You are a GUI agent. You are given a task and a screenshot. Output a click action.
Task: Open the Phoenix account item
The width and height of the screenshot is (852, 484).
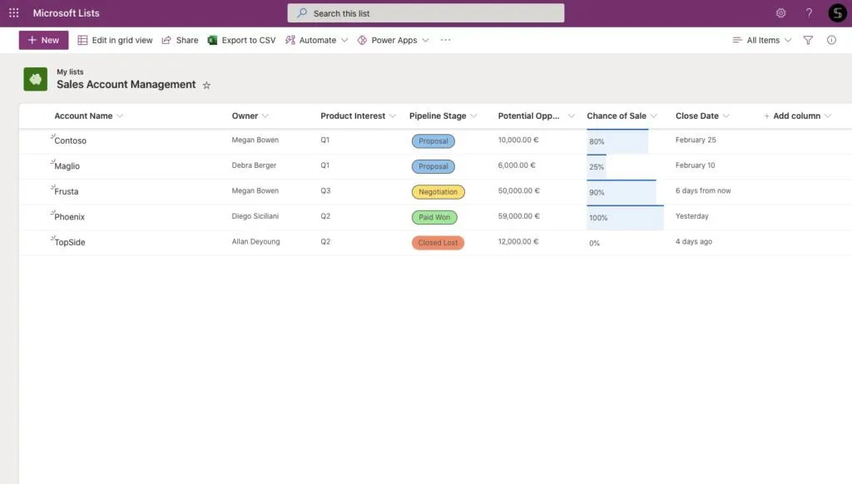pos(70,217)
